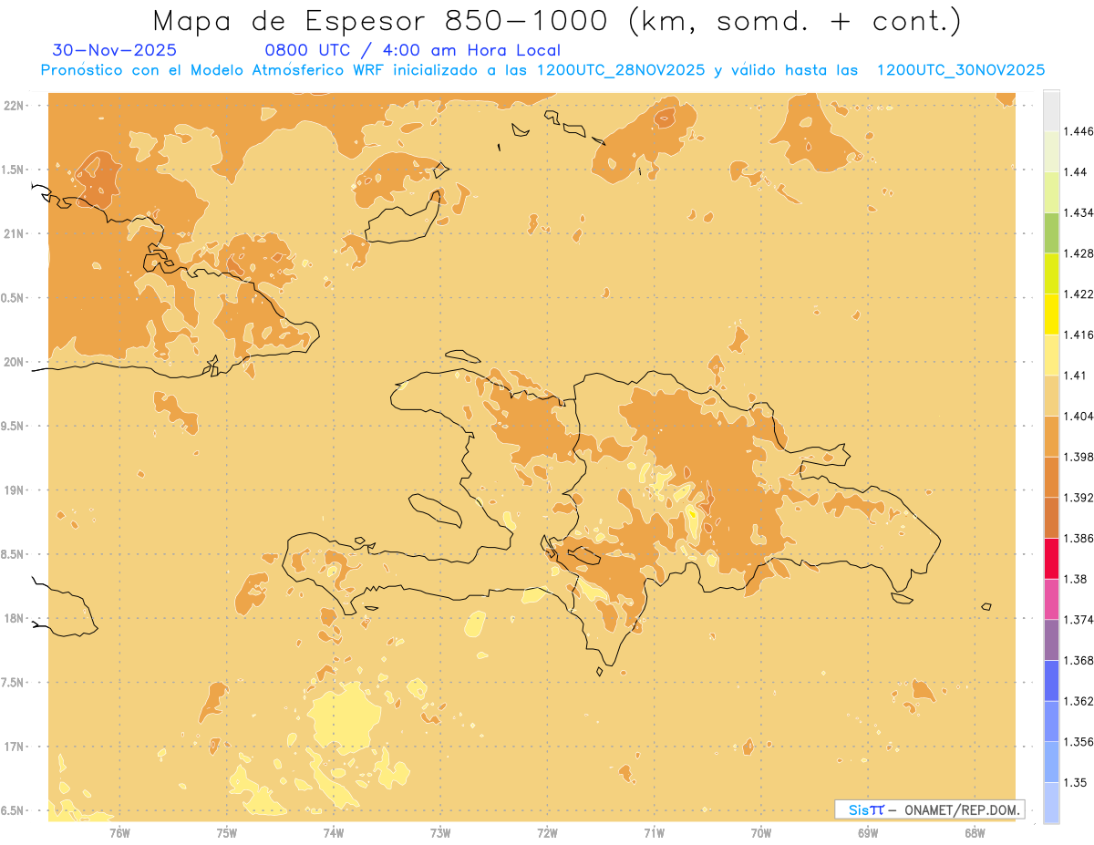Click the "17N" latitude label
This screenshot has height=845, width=1094.
pos(15,747)
